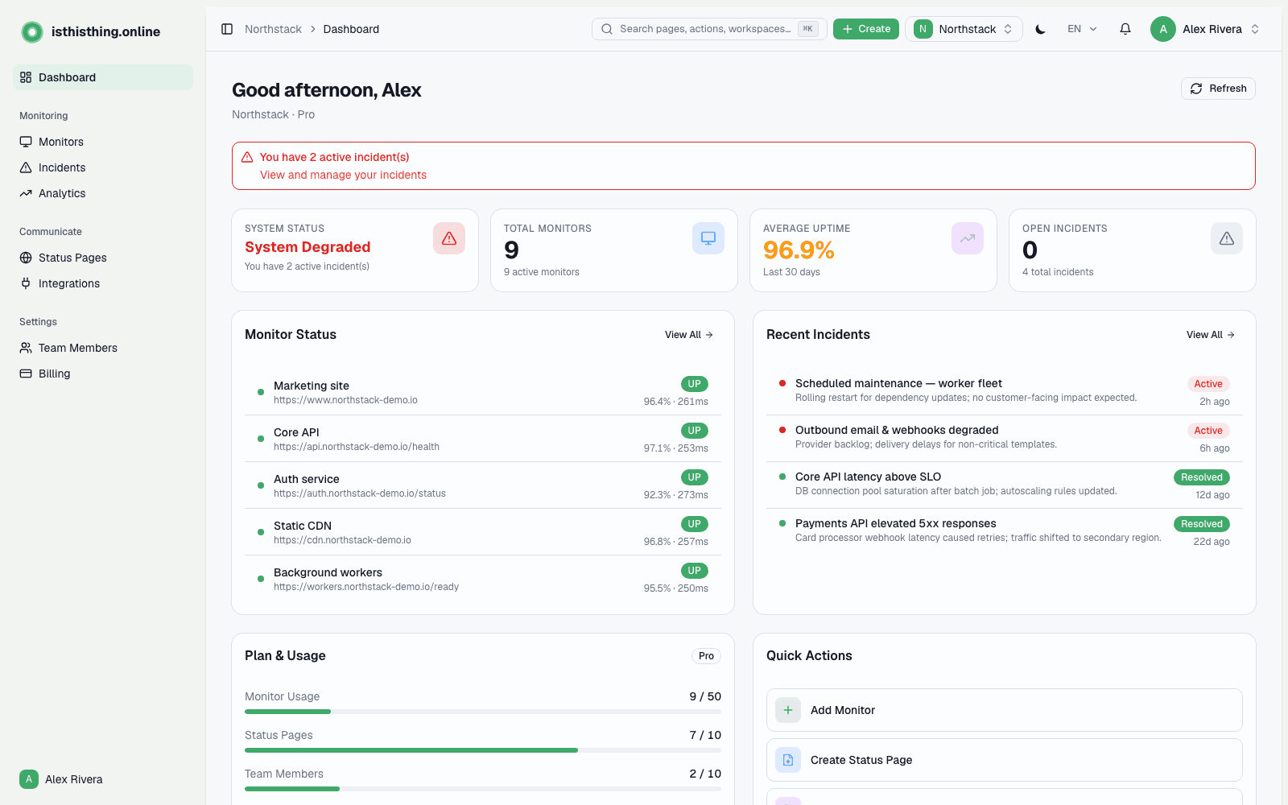
Task: Select Auth service monitor entry
Action: pos(483,485)
